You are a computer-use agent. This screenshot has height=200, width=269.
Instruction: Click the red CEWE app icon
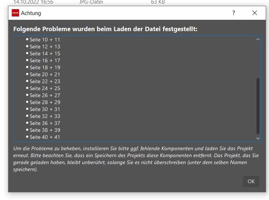15,13
